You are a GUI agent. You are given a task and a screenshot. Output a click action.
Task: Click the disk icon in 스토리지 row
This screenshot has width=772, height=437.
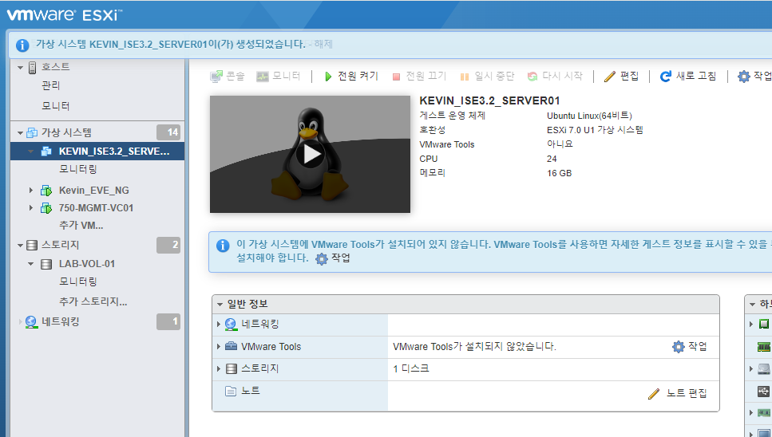coord(231,368)
